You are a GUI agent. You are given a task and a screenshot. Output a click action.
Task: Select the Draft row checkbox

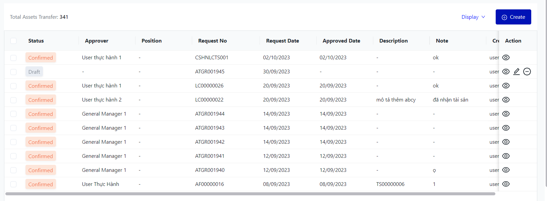click(x=13, y=72)
